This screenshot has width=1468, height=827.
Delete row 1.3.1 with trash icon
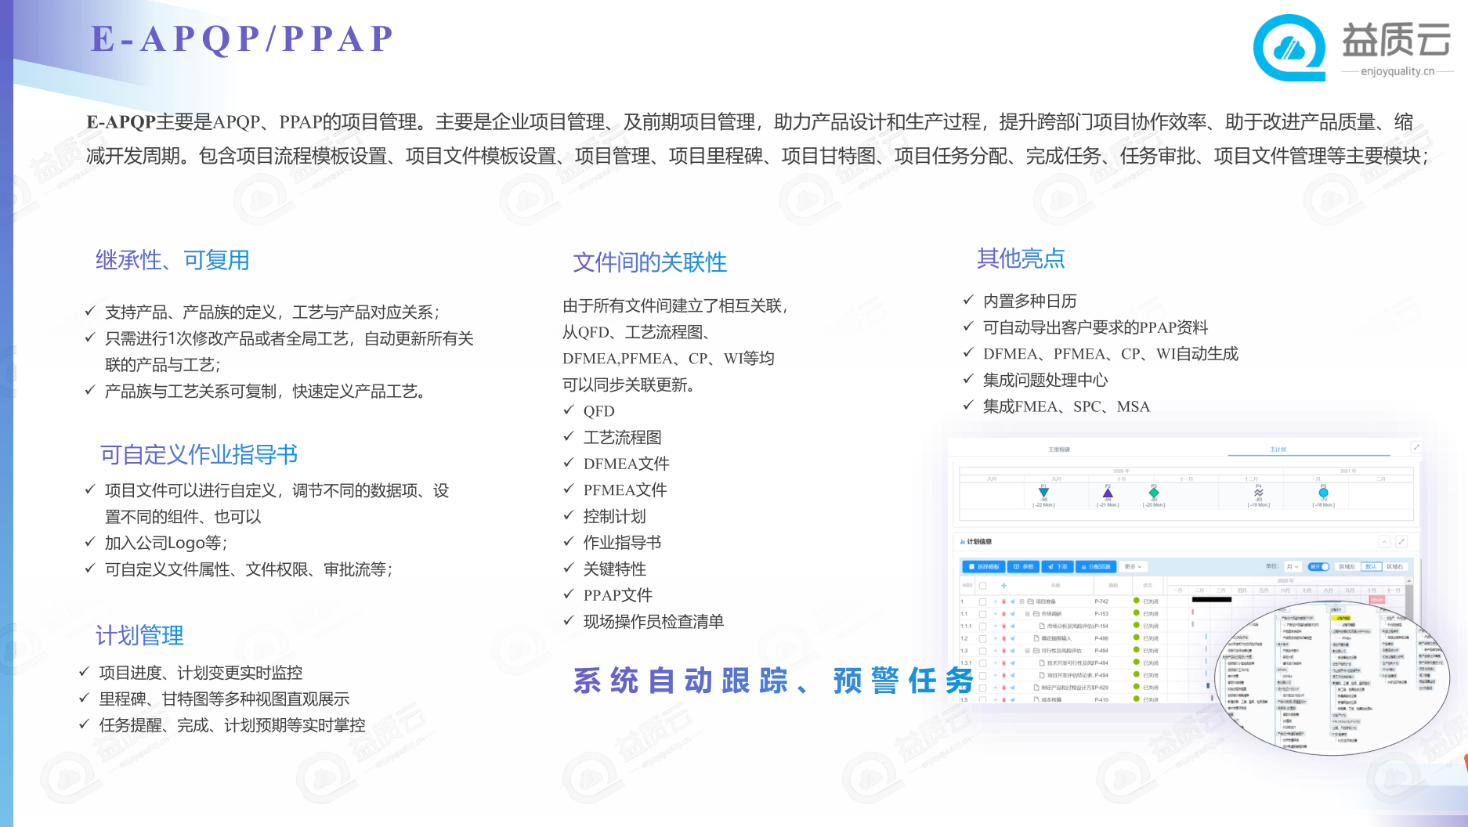(x=1003, y=663)
